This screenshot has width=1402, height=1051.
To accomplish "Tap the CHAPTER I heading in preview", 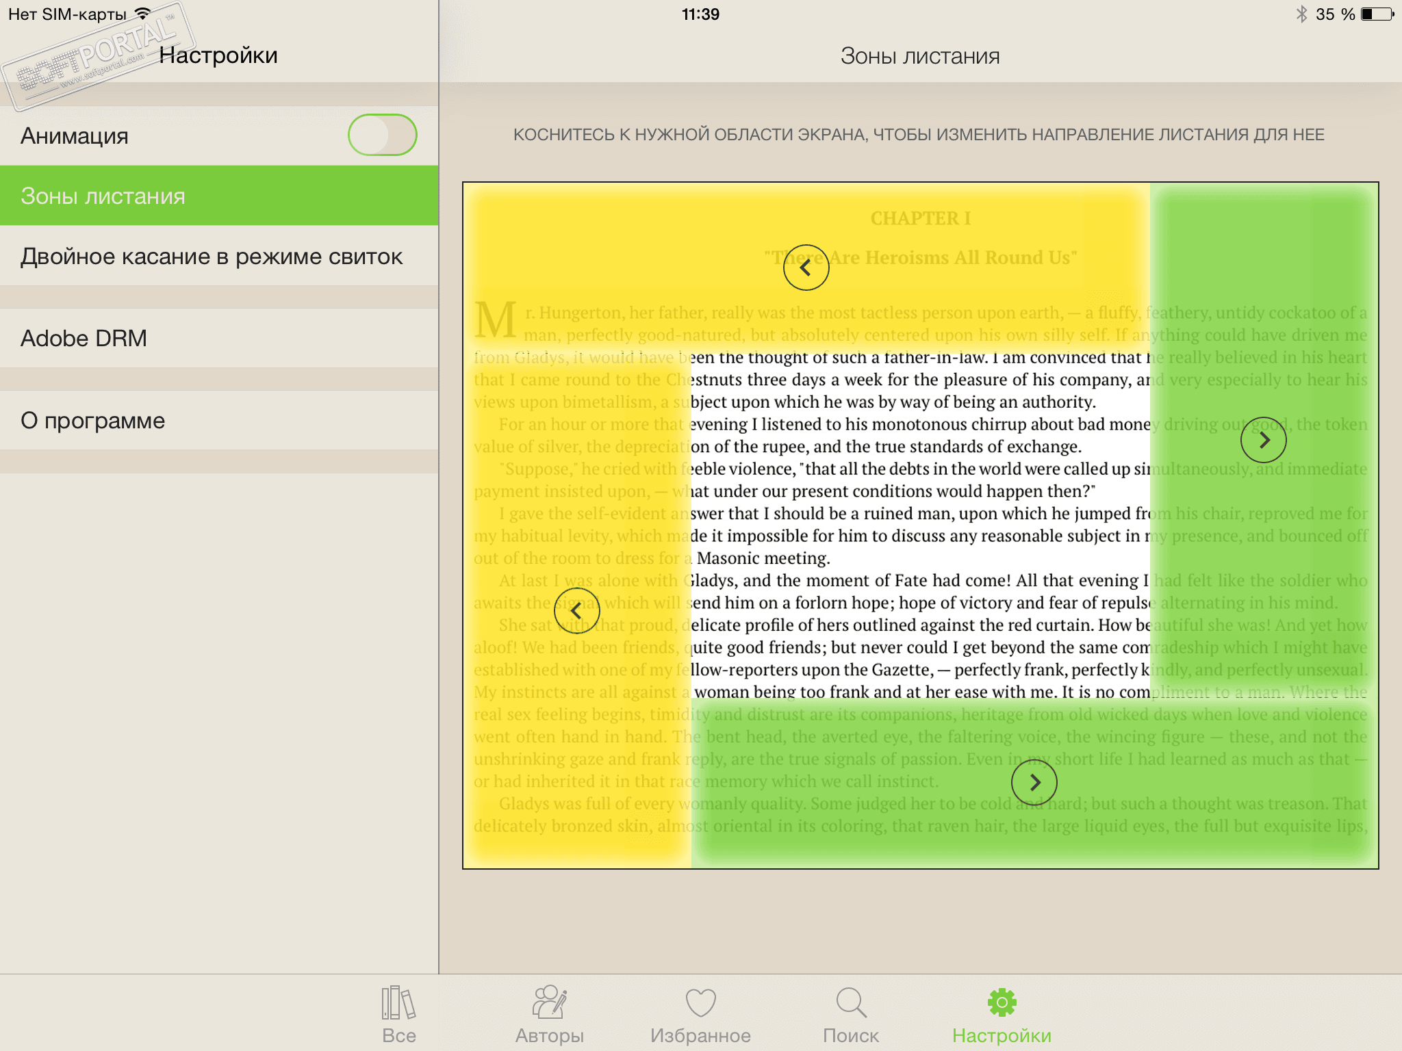I will click(x=920, y=218).
